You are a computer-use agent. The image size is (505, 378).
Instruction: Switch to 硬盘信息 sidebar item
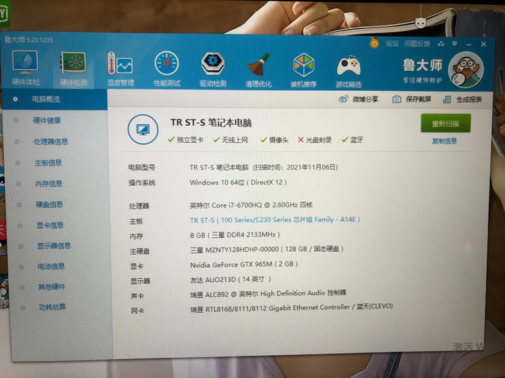49,205
